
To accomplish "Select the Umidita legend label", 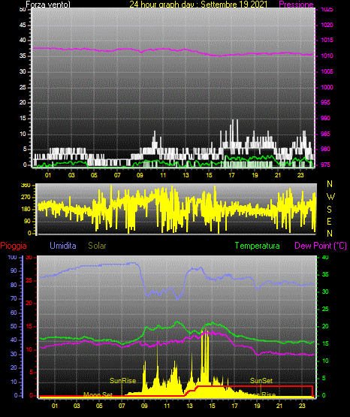I will tap(63, 246).
